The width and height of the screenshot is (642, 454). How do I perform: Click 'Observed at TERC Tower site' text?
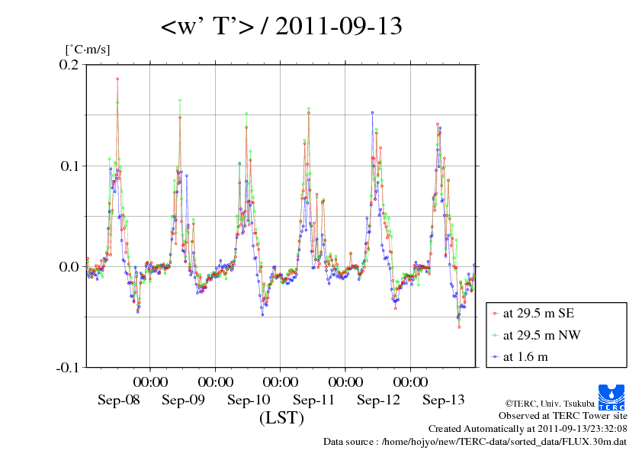[563, 416]
